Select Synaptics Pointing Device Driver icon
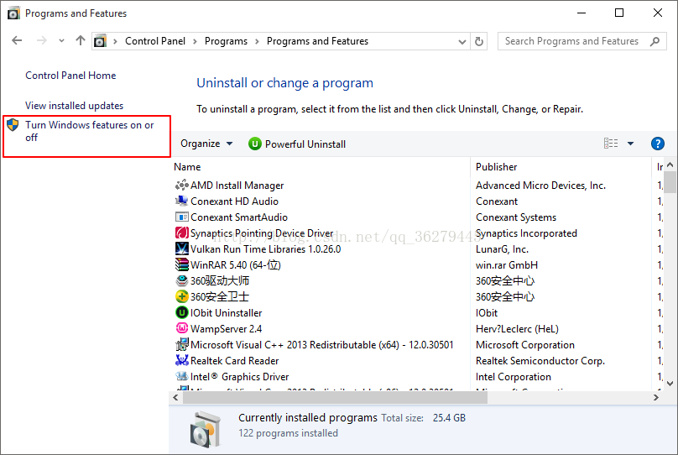This screenshot has height=455, width=678. coord(182,233)
